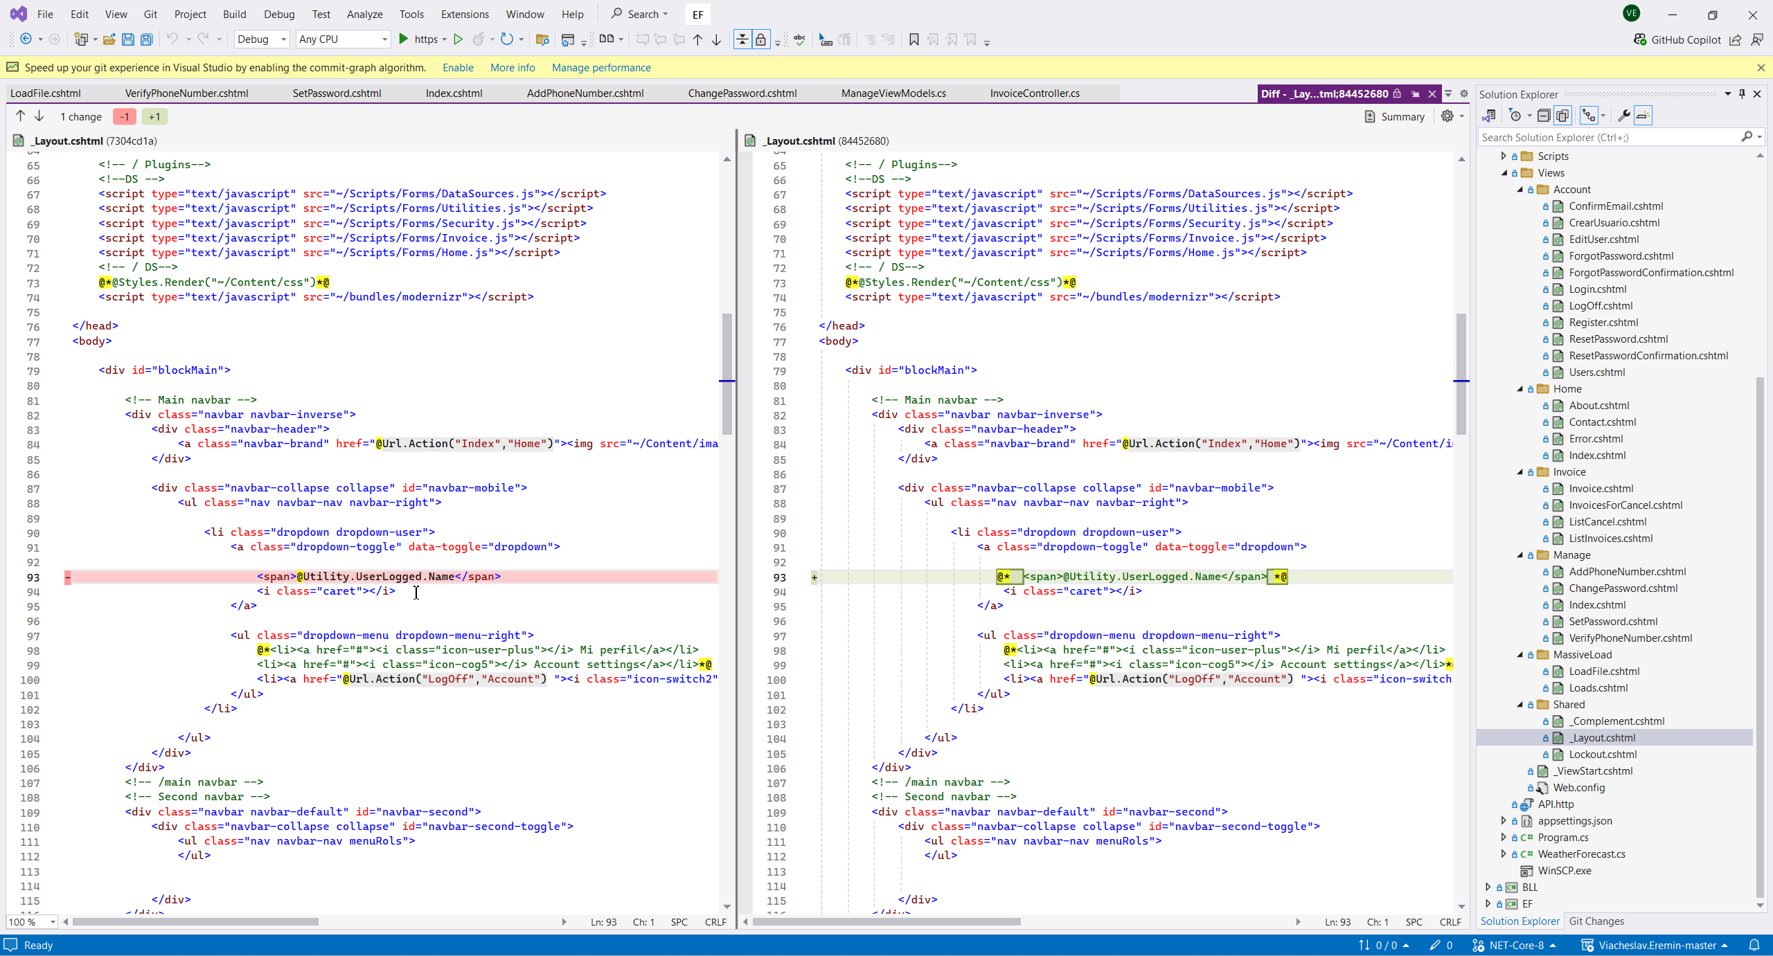Collapse the Account folder in Solution Explorer
The width and height of the screenshot is (1773, 956).
point(1520,190)
